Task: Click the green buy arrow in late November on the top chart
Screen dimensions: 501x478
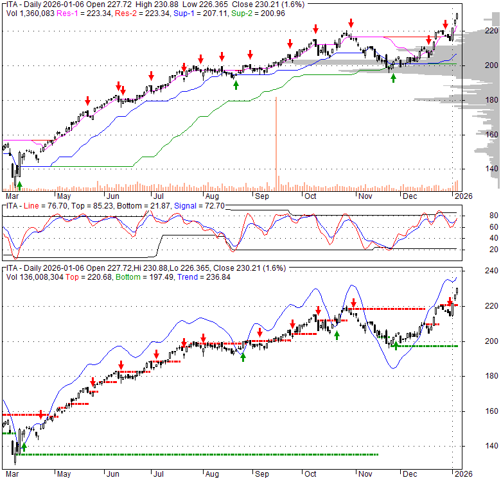Action: 393,78
